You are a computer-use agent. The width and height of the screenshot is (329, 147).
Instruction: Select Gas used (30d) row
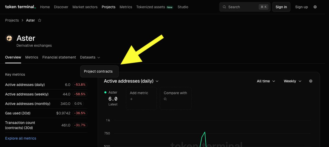46,113
